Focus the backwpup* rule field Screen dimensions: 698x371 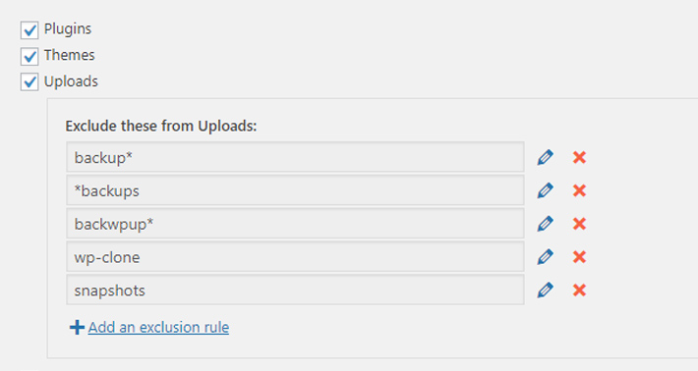(295, 224)
